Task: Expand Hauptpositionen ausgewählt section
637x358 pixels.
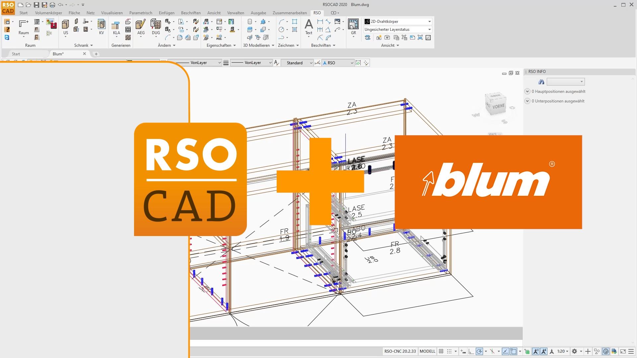Action: pyautogui.click(x=527, y=91)
